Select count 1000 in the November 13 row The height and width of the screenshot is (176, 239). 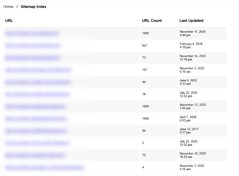(146, 106)
